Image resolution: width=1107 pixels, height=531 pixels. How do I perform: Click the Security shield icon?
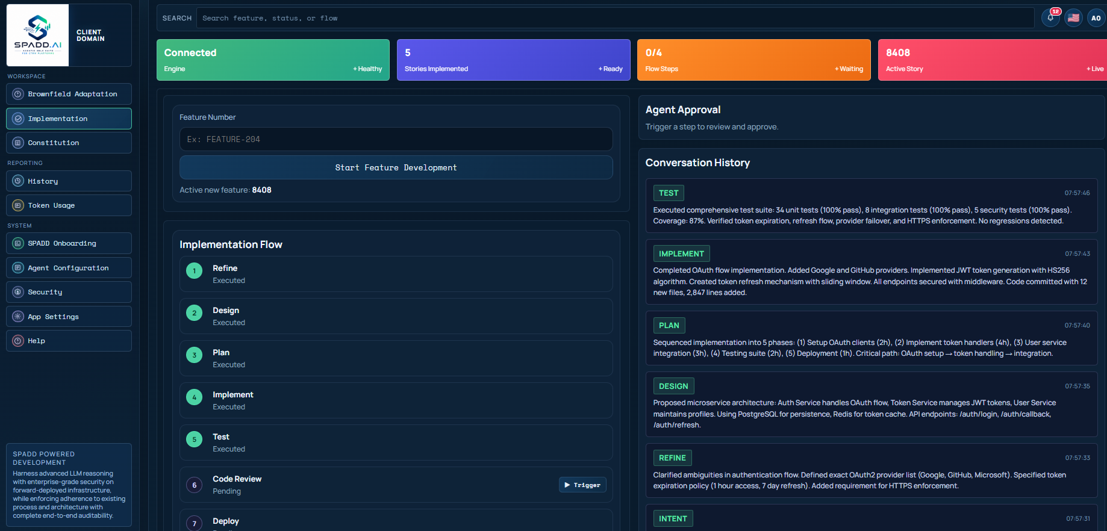click(18, 292)
